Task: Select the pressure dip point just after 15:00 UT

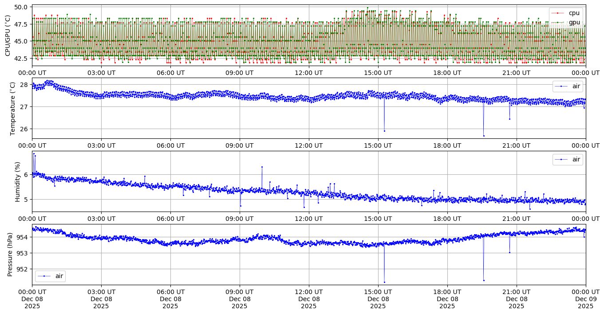Action: (384, 282)
